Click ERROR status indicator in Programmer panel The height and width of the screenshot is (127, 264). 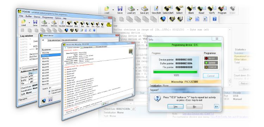211,67
